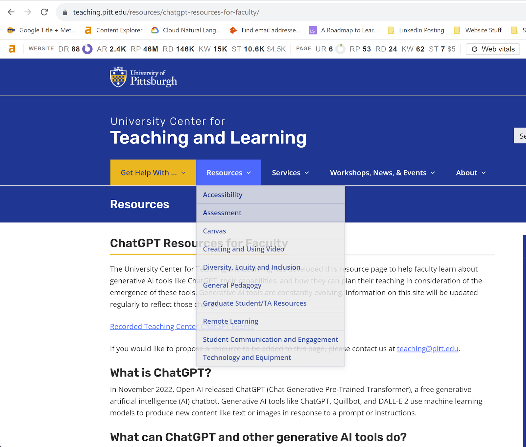Open the LinkedIn Posting bookmark folder
This screenshot has height=447, width=526.
(x=416, y=30)
